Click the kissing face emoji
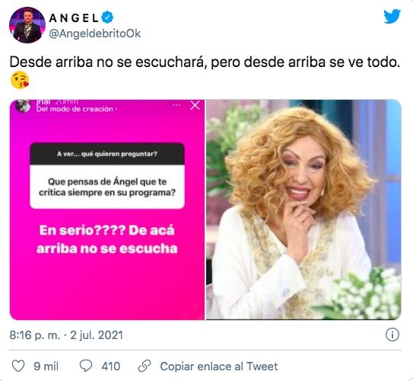Screen dimensions: 413x381 [20, 80]
